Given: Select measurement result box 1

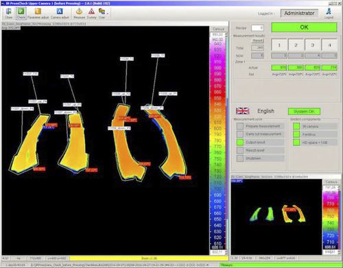Looking at the screenshot, I should point(279,45).
